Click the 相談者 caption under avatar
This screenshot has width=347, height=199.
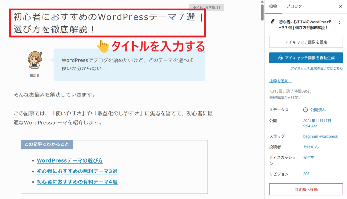(x=35, y=75)
